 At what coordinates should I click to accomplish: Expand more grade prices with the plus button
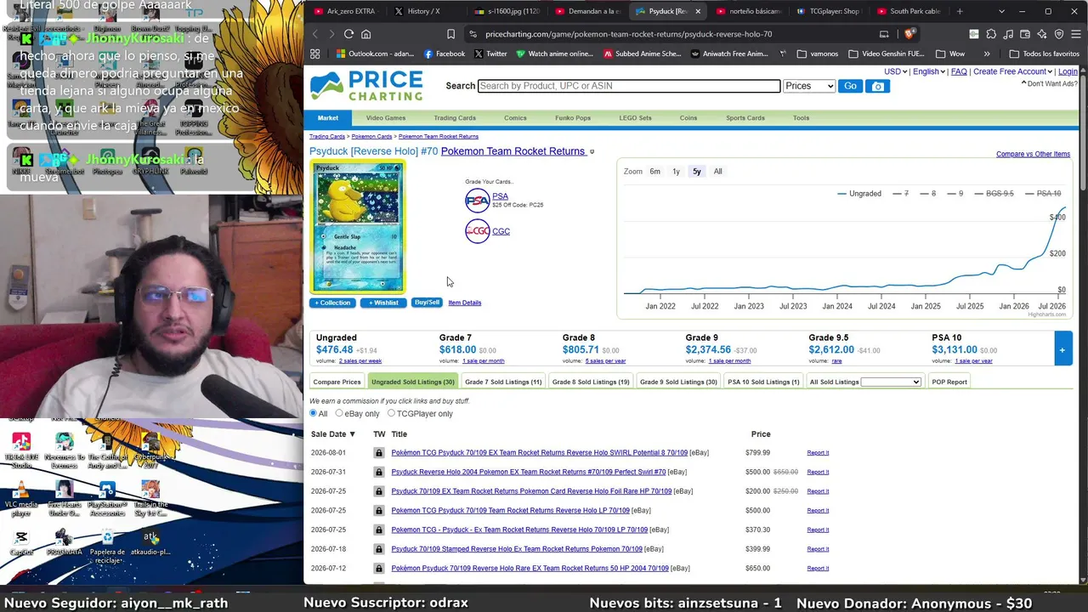click(x=1062, y=349)
